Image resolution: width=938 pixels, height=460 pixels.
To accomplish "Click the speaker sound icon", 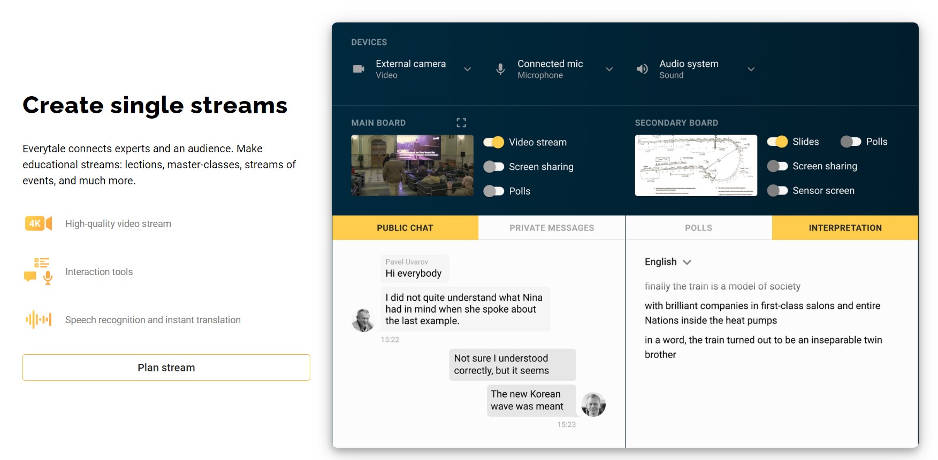I will click(642, 69).
